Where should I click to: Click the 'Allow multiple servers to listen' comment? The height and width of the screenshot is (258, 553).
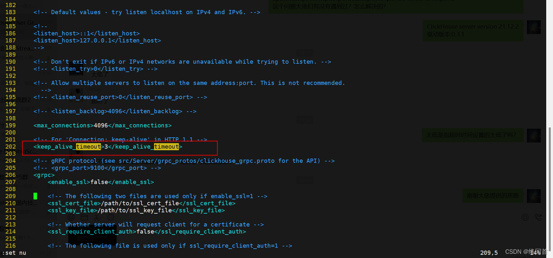point(189,83)
